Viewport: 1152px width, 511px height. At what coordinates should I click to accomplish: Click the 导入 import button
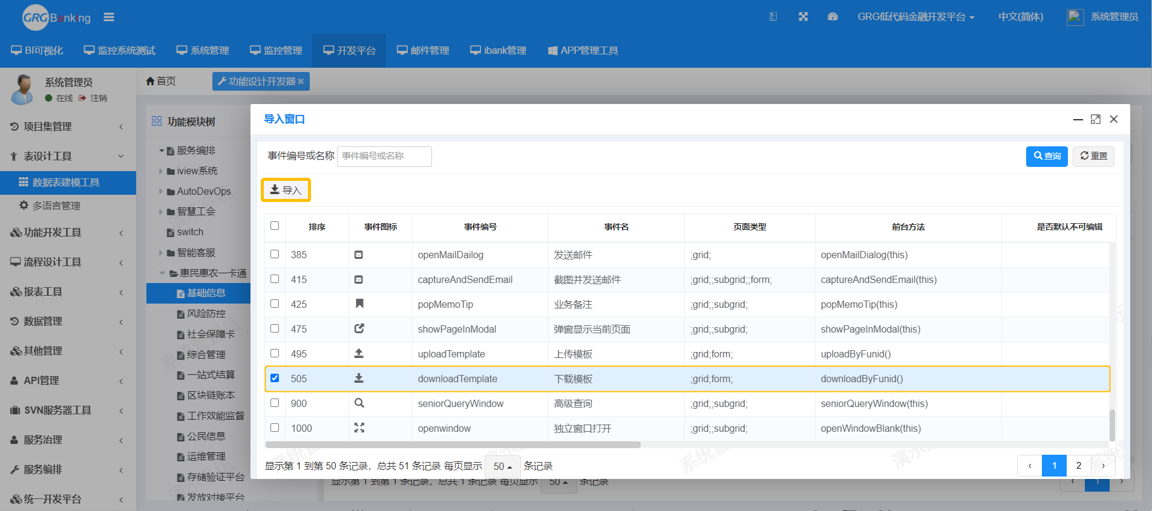click(286, 190)
